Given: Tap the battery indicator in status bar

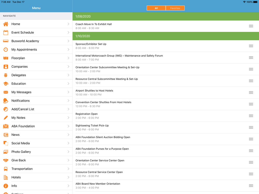Looking at the screenshot, I should [255, 2].
